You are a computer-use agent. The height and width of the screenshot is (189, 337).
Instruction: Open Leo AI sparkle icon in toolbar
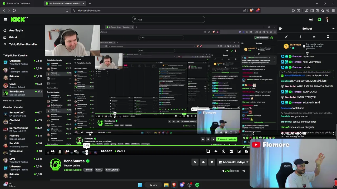click(x=323, y=10)
